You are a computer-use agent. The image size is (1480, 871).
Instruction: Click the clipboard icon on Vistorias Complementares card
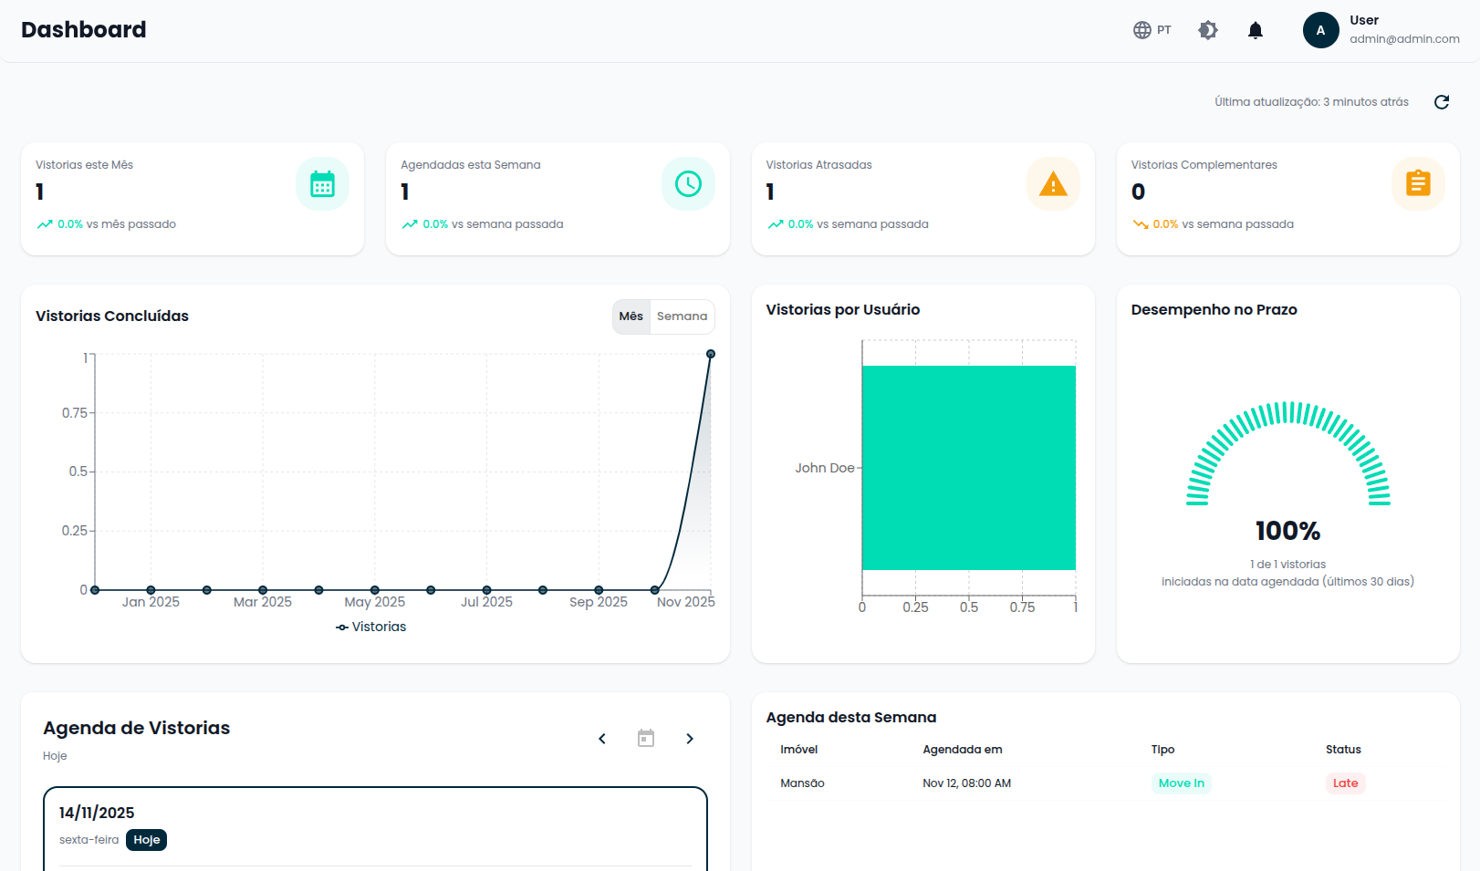[1418, 183]
